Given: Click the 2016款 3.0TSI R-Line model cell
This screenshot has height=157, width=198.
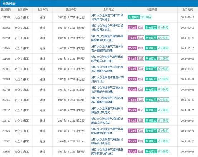Looking at the screenshot, I should pos(71,141).
